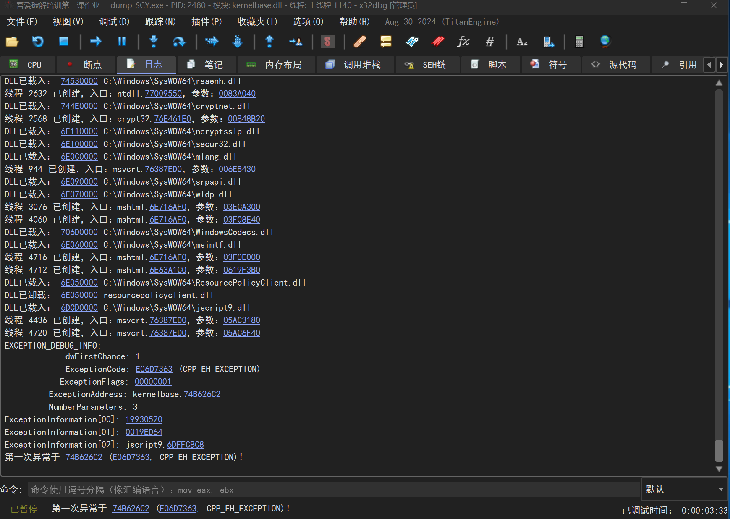Select the 日志 log tab

pyautogui.click(x=146, y=65)
